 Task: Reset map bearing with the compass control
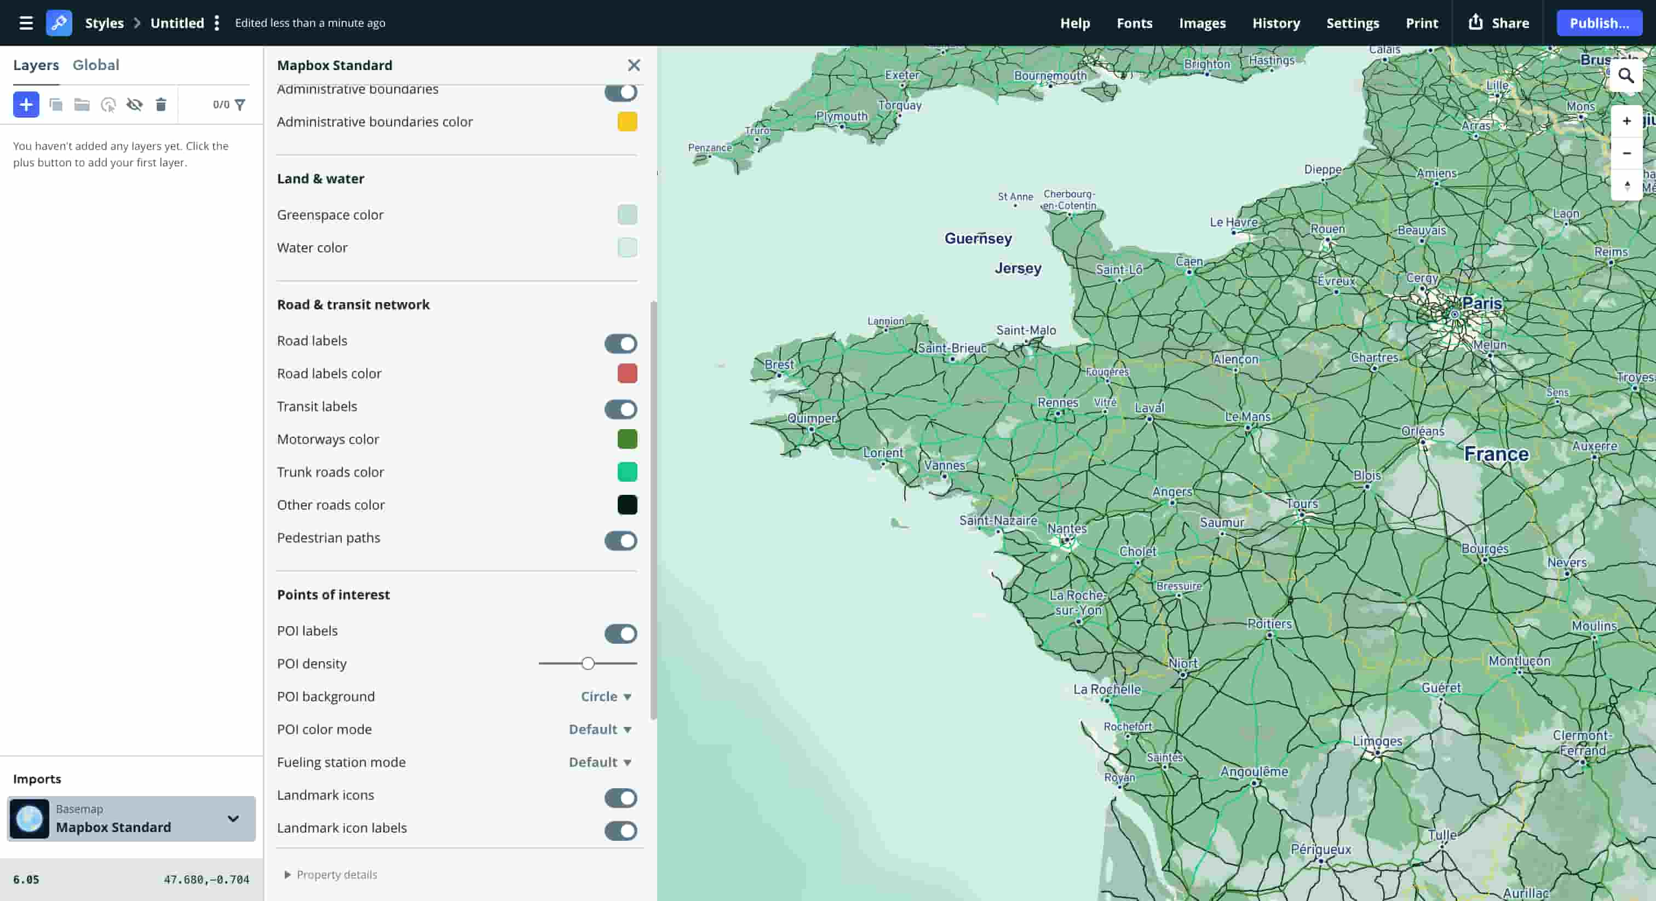[1627, 185]
